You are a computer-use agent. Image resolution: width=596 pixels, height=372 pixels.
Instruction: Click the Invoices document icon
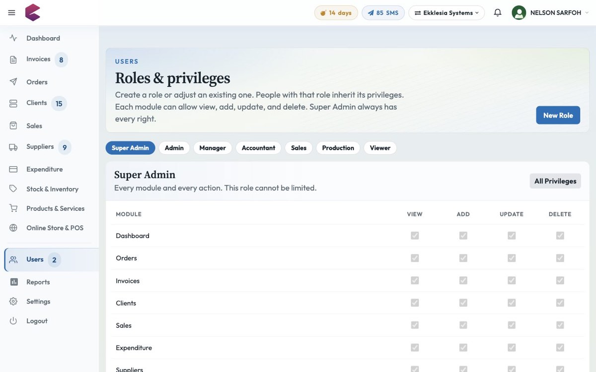(x=13, y=60)
